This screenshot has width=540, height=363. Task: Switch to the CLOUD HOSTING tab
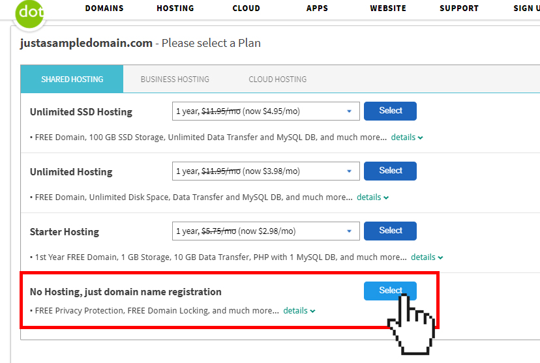click(278, 79)
